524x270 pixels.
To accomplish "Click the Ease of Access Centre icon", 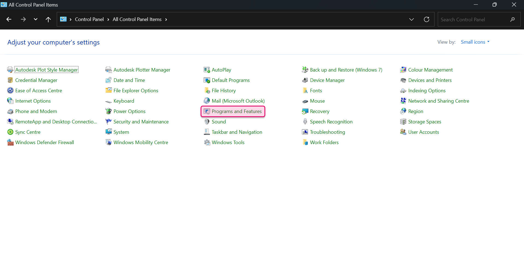I will pyautogui.click(x=10, y=91).
